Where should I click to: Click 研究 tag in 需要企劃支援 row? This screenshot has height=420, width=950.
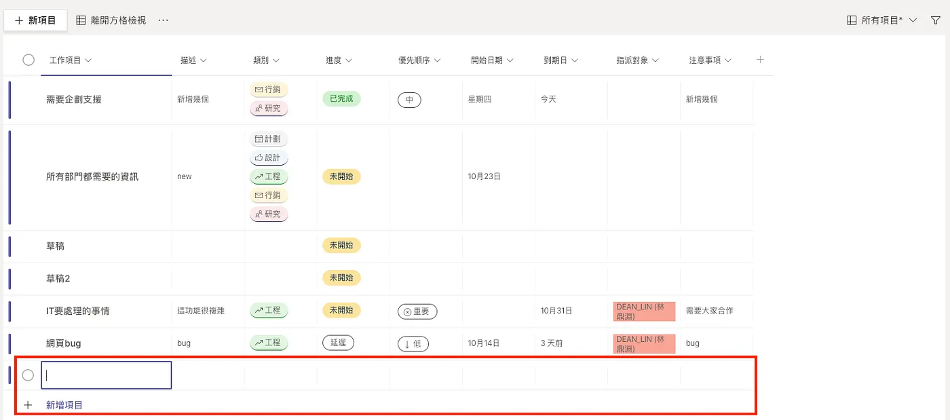coord(269,109)
